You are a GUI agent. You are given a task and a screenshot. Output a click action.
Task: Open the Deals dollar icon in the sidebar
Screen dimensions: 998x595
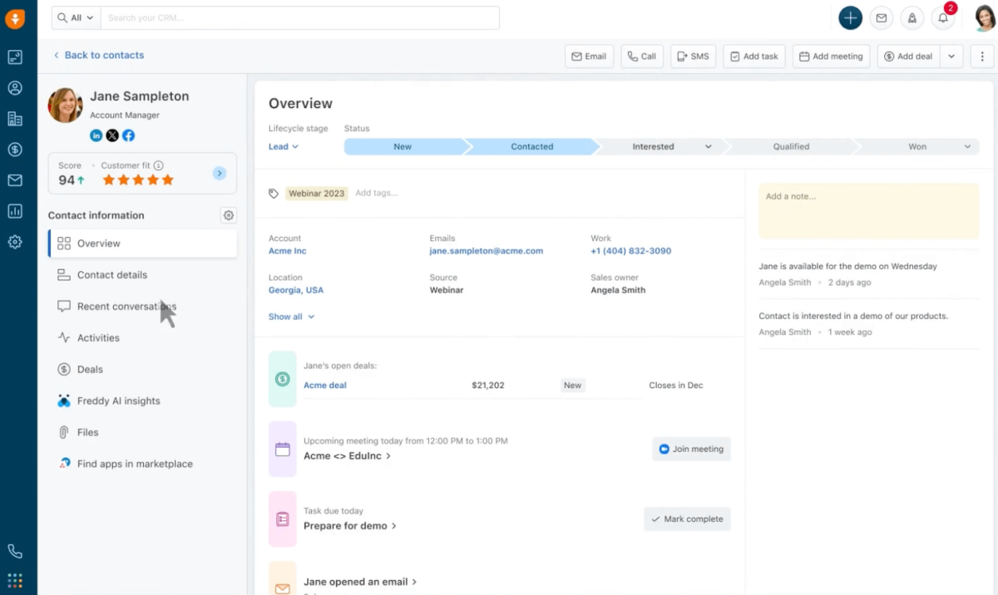tap(15, 150)
